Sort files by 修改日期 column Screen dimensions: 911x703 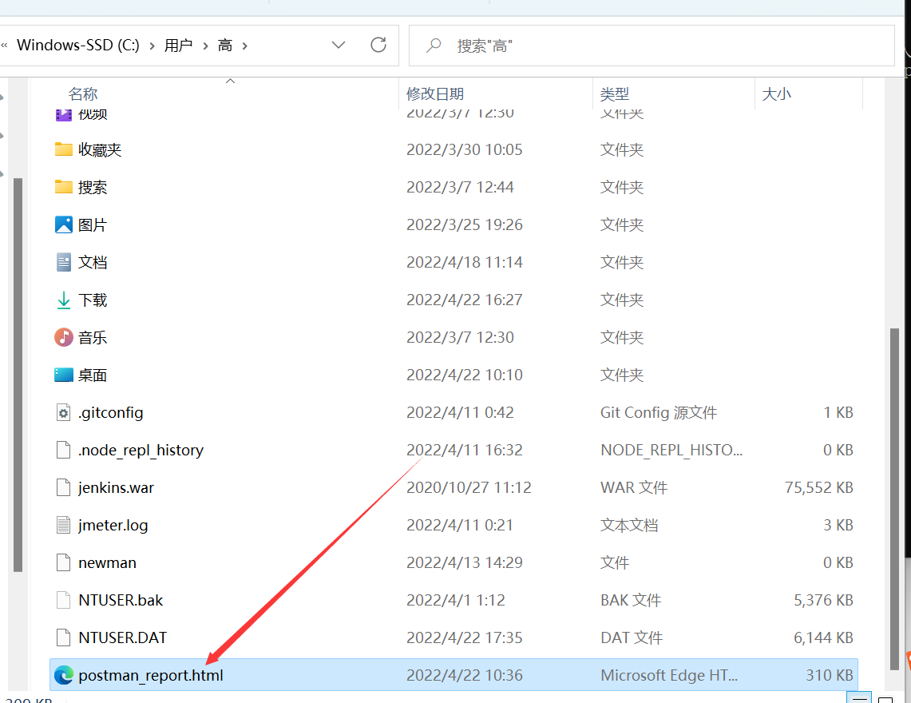[435, 93]
